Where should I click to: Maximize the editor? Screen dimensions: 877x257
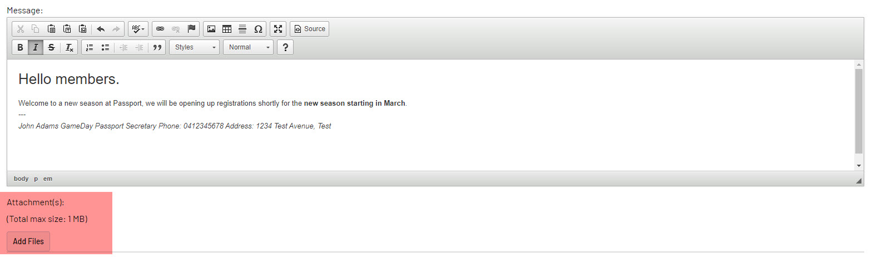point(278,29)
